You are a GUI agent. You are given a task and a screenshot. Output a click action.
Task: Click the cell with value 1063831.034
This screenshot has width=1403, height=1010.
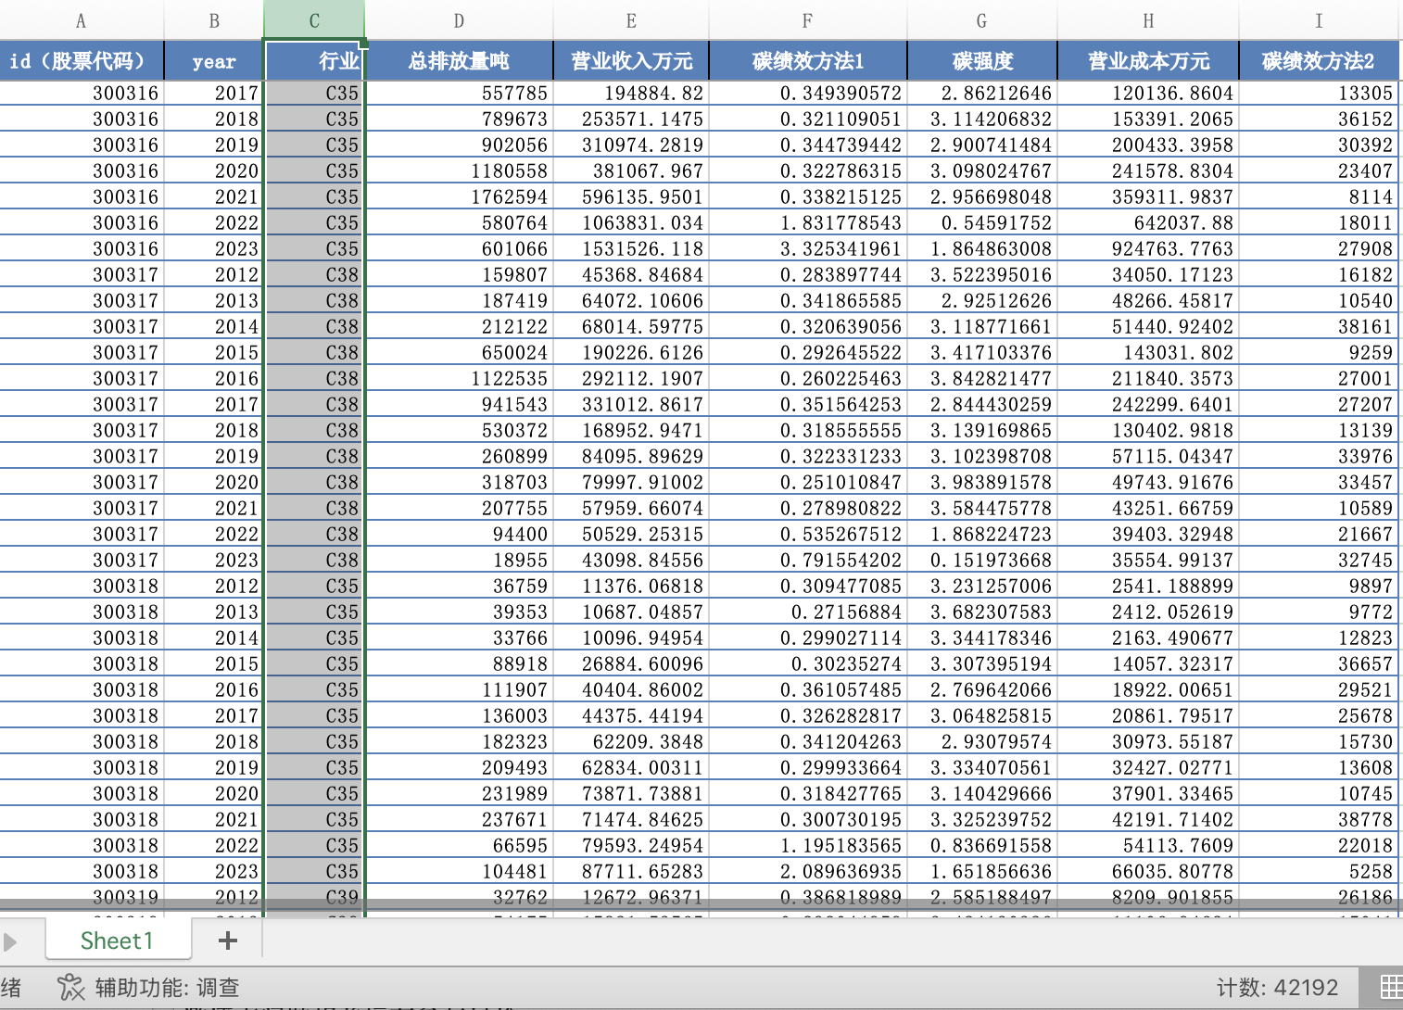(x=631, y=222)
